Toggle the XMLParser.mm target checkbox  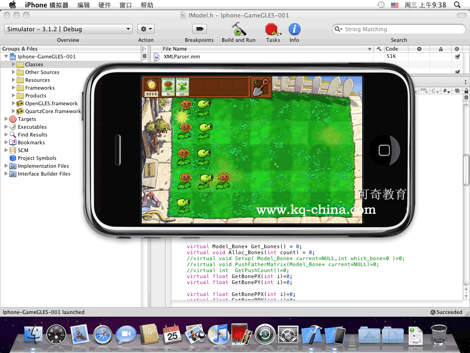(457, 57)
